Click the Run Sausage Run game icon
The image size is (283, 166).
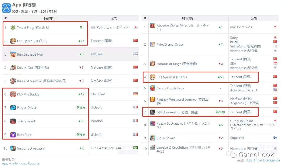coord(13,54)
